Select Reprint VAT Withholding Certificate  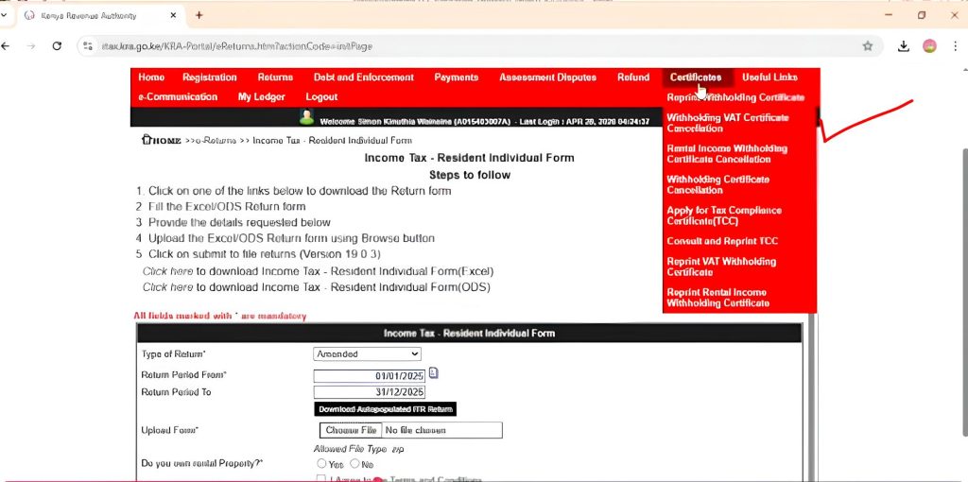coord(721,267)
